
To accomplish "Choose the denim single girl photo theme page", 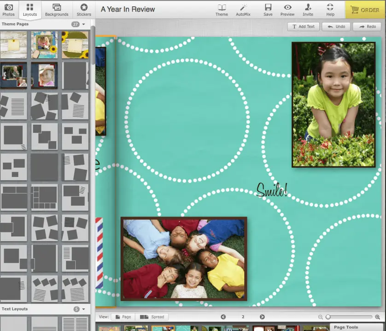I will click(44, 75).
